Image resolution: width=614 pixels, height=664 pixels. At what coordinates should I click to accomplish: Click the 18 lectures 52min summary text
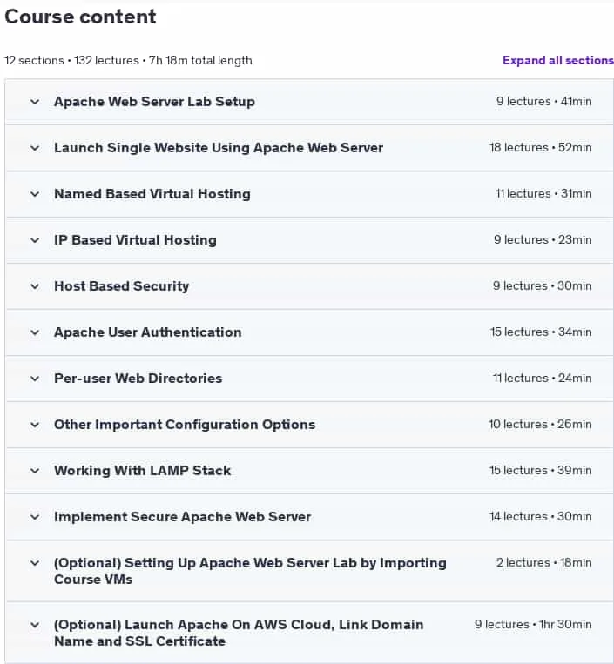point(540,148)
